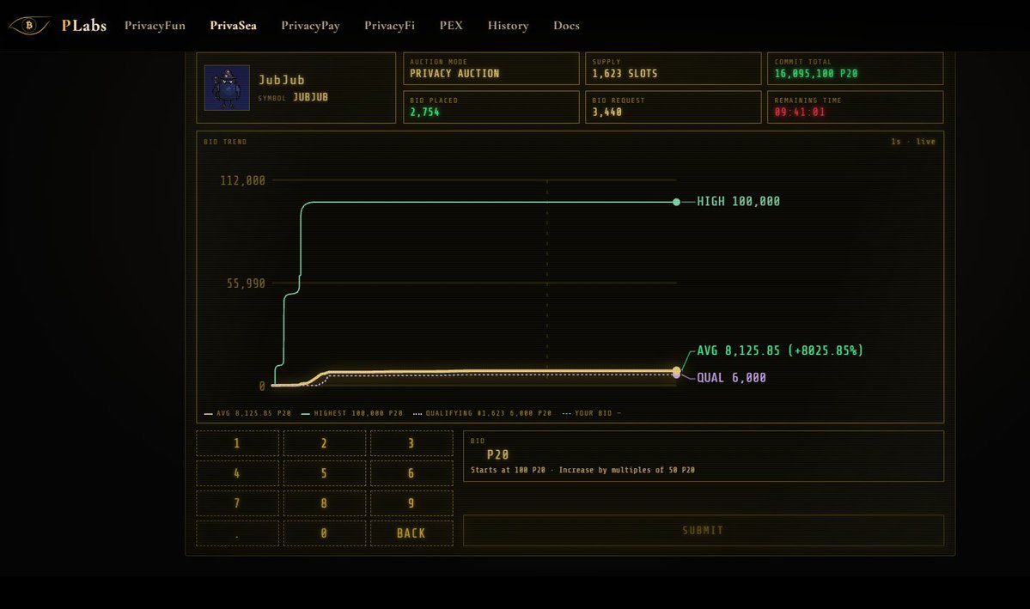
Task: Click the JubJub token name
Action: click(x=281, y=80)
